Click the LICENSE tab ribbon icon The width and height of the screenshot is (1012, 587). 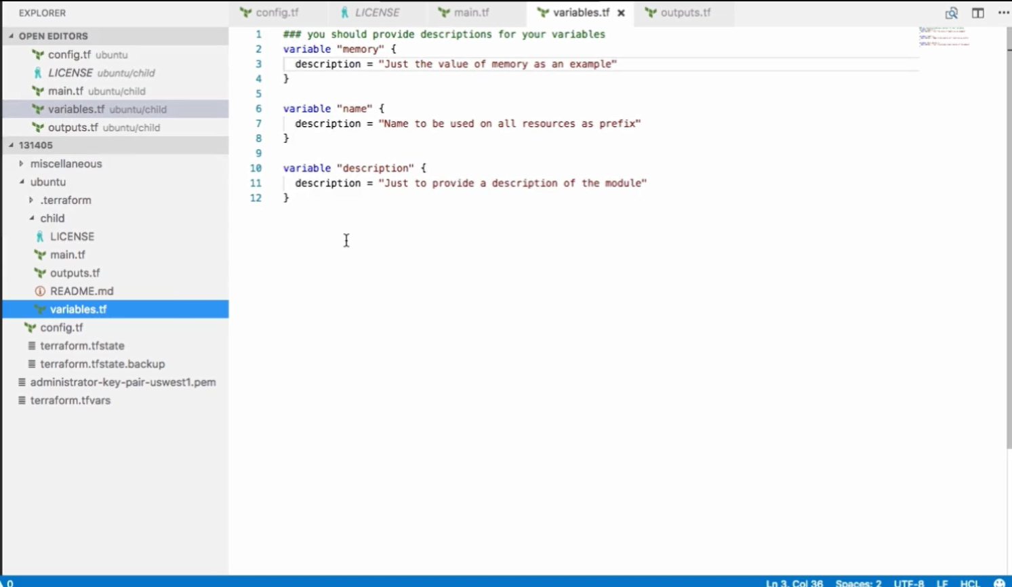[345, 13]
